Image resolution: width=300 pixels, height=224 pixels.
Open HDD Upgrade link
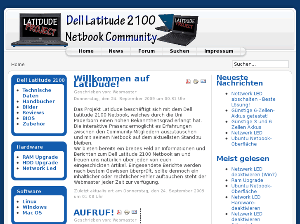(40, 163)
